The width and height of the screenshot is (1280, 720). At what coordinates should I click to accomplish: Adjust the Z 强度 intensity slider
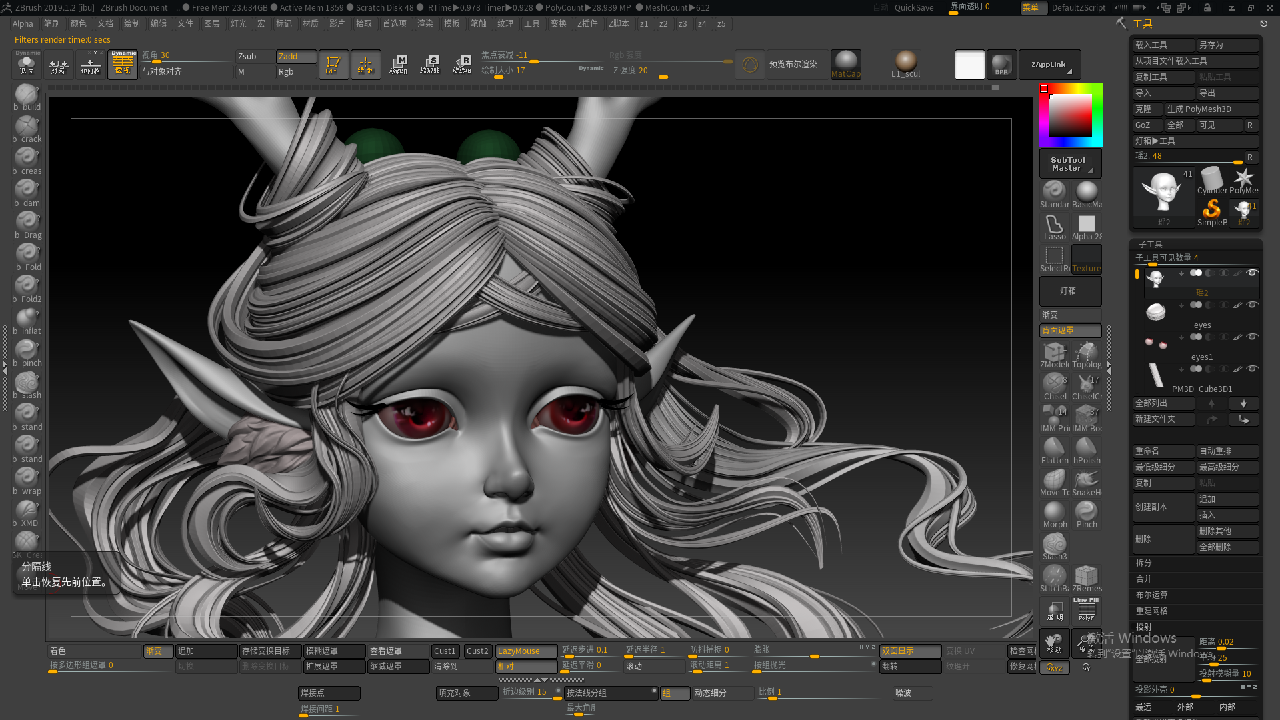click(x=671, y=71)
